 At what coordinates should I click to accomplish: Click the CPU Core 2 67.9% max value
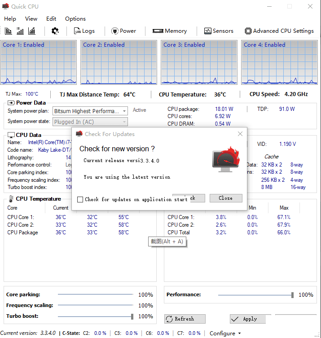coord(284,225)
